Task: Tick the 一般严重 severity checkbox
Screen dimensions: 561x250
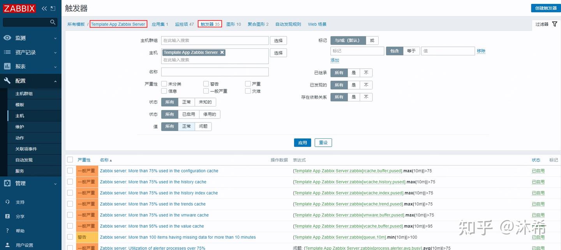Action: click(x=206, y=91)
